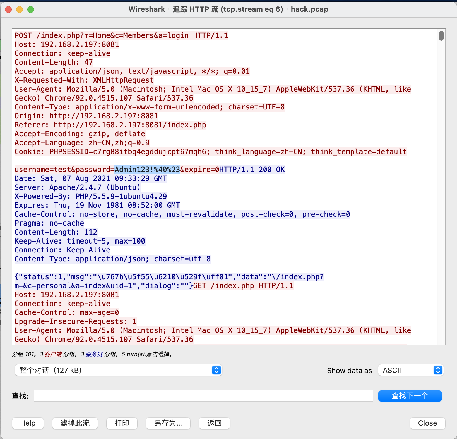Click the GET /index.php HTTP/1.1 request

point(243,286)
